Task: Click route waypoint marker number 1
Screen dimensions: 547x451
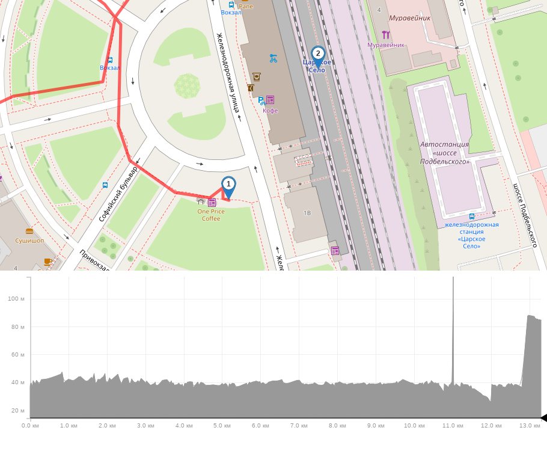Action: pos(228,184)
